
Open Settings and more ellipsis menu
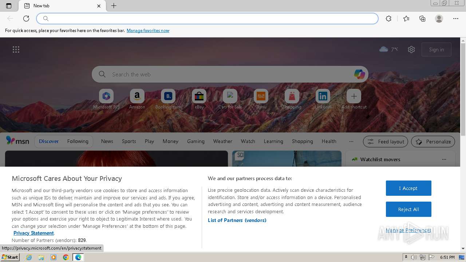(x=456, y=19)
